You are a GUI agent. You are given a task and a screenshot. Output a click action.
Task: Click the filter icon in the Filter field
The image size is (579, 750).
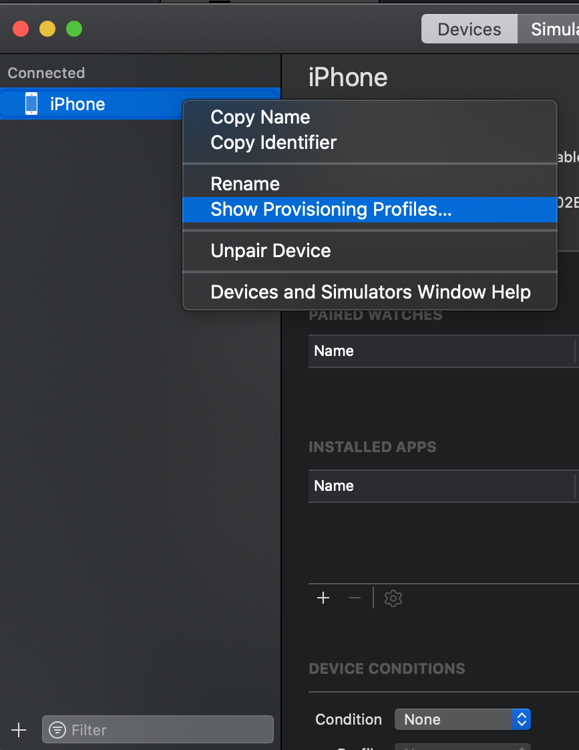(59, 729)
